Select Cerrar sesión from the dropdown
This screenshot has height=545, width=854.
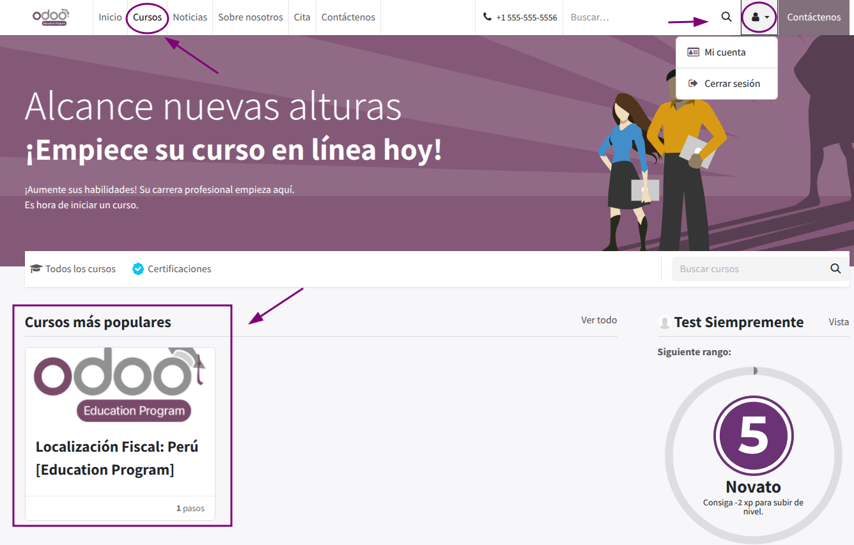pyautogui.click(x=727, y=84)
